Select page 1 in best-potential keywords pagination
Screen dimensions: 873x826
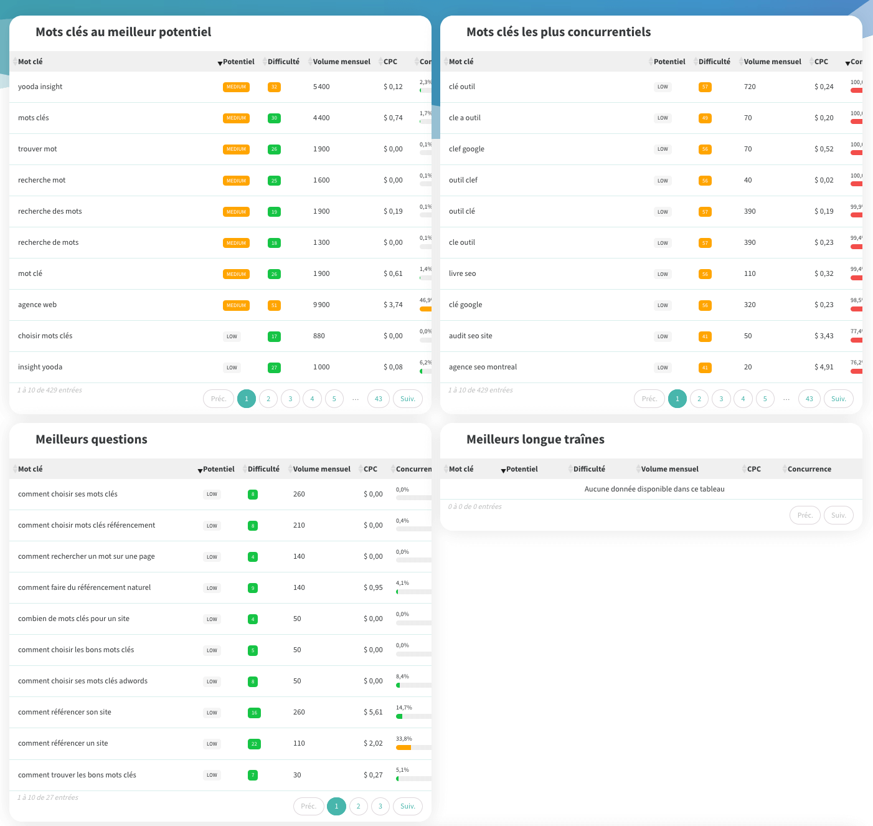click(247, 399)
